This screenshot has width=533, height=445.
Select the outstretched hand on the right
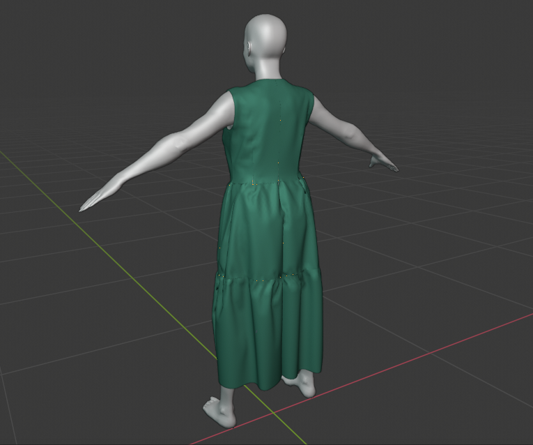[383, 164]
